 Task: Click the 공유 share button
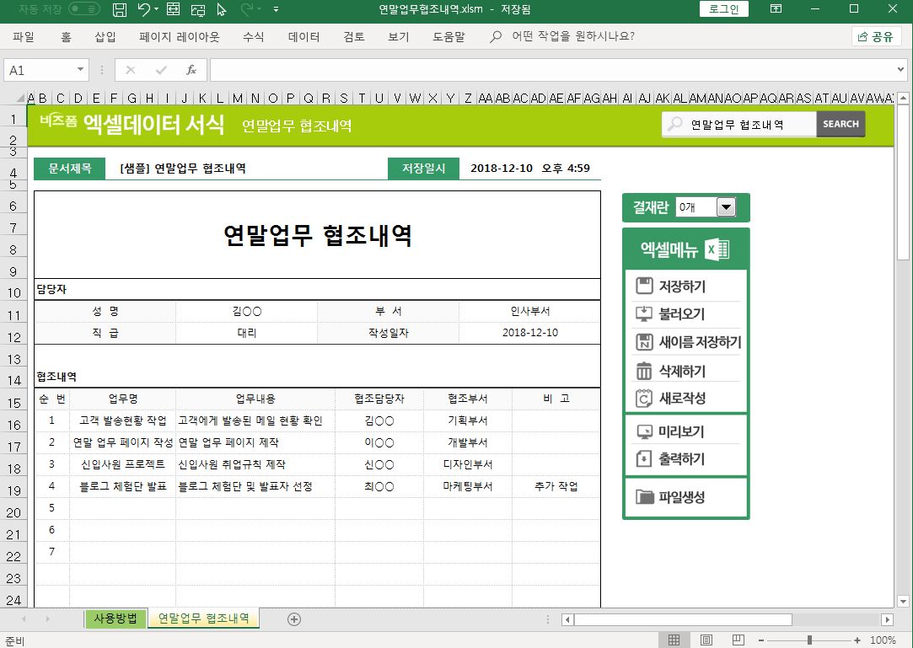[875, 36]
